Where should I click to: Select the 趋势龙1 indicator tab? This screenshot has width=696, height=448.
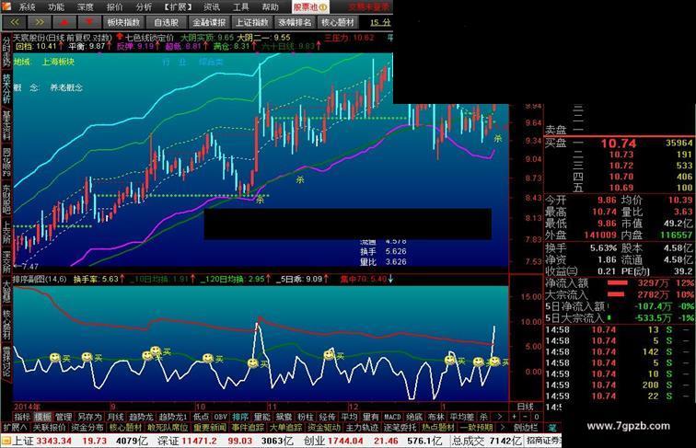click(x=173, y=417)
